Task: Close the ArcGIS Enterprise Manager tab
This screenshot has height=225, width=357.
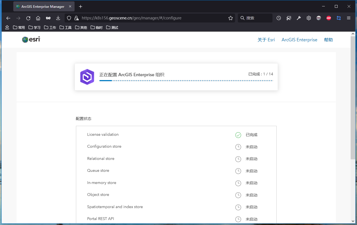Action: click(x=70, y=6)
